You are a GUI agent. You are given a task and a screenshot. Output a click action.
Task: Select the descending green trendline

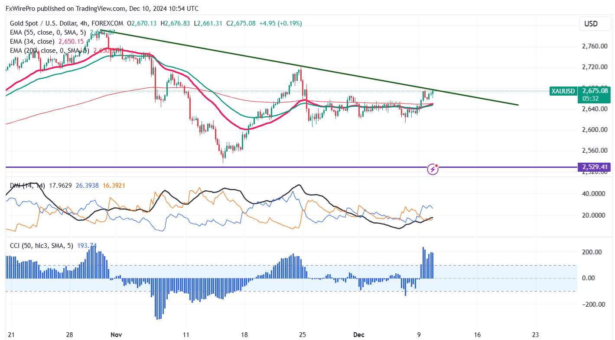[309, 67]
